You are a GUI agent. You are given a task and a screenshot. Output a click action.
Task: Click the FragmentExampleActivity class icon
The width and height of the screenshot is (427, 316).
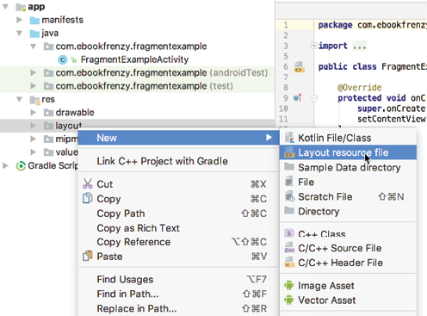62,59
